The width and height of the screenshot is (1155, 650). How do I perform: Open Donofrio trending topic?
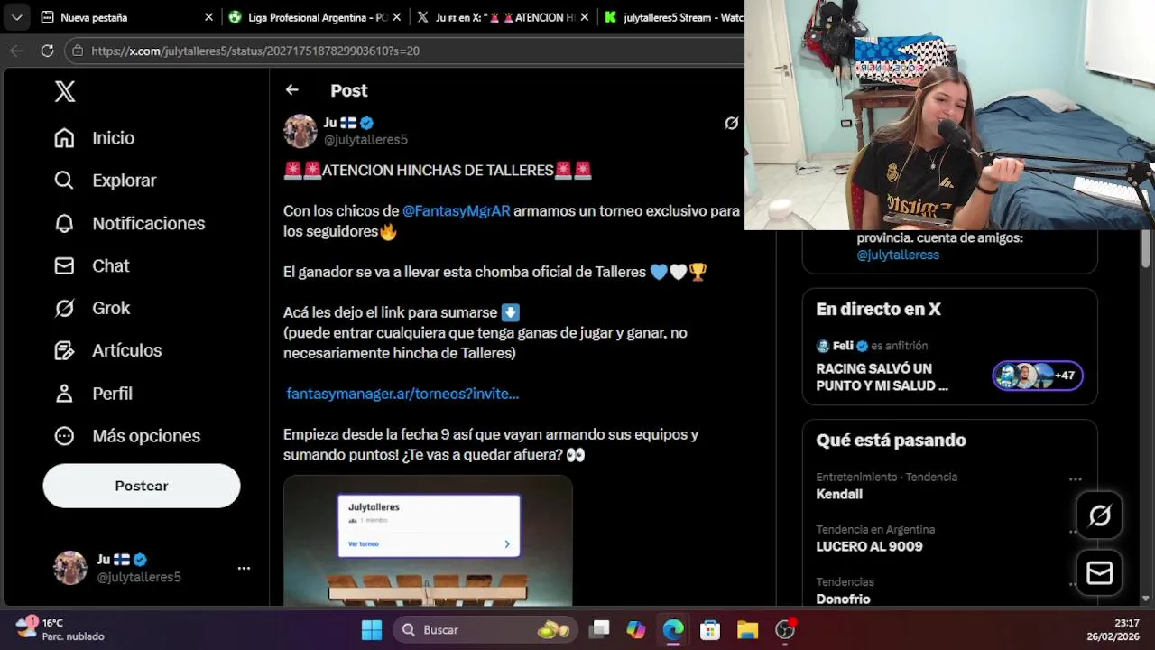click(843, 599)
